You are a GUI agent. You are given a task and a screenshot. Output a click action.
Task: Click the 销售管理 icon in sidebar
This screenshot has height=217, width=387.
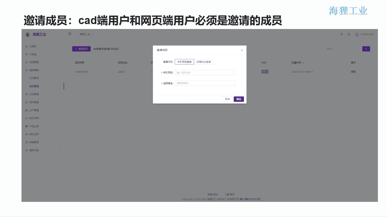click(27, 142)
